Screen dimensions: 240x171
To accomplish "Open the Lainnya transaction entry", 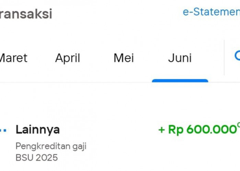I will click(x=38, y=130).
